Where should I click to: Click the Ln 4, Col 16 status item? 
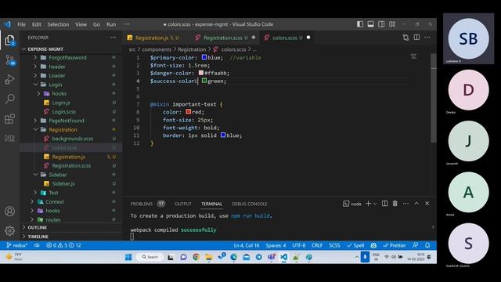[x=247, y=245]
